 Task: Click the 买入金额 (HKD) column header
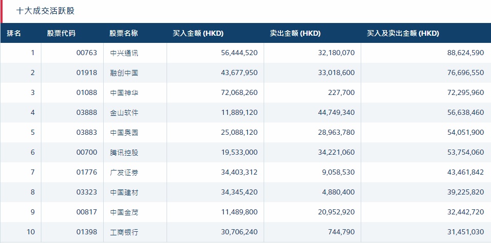tap(198, 34)
